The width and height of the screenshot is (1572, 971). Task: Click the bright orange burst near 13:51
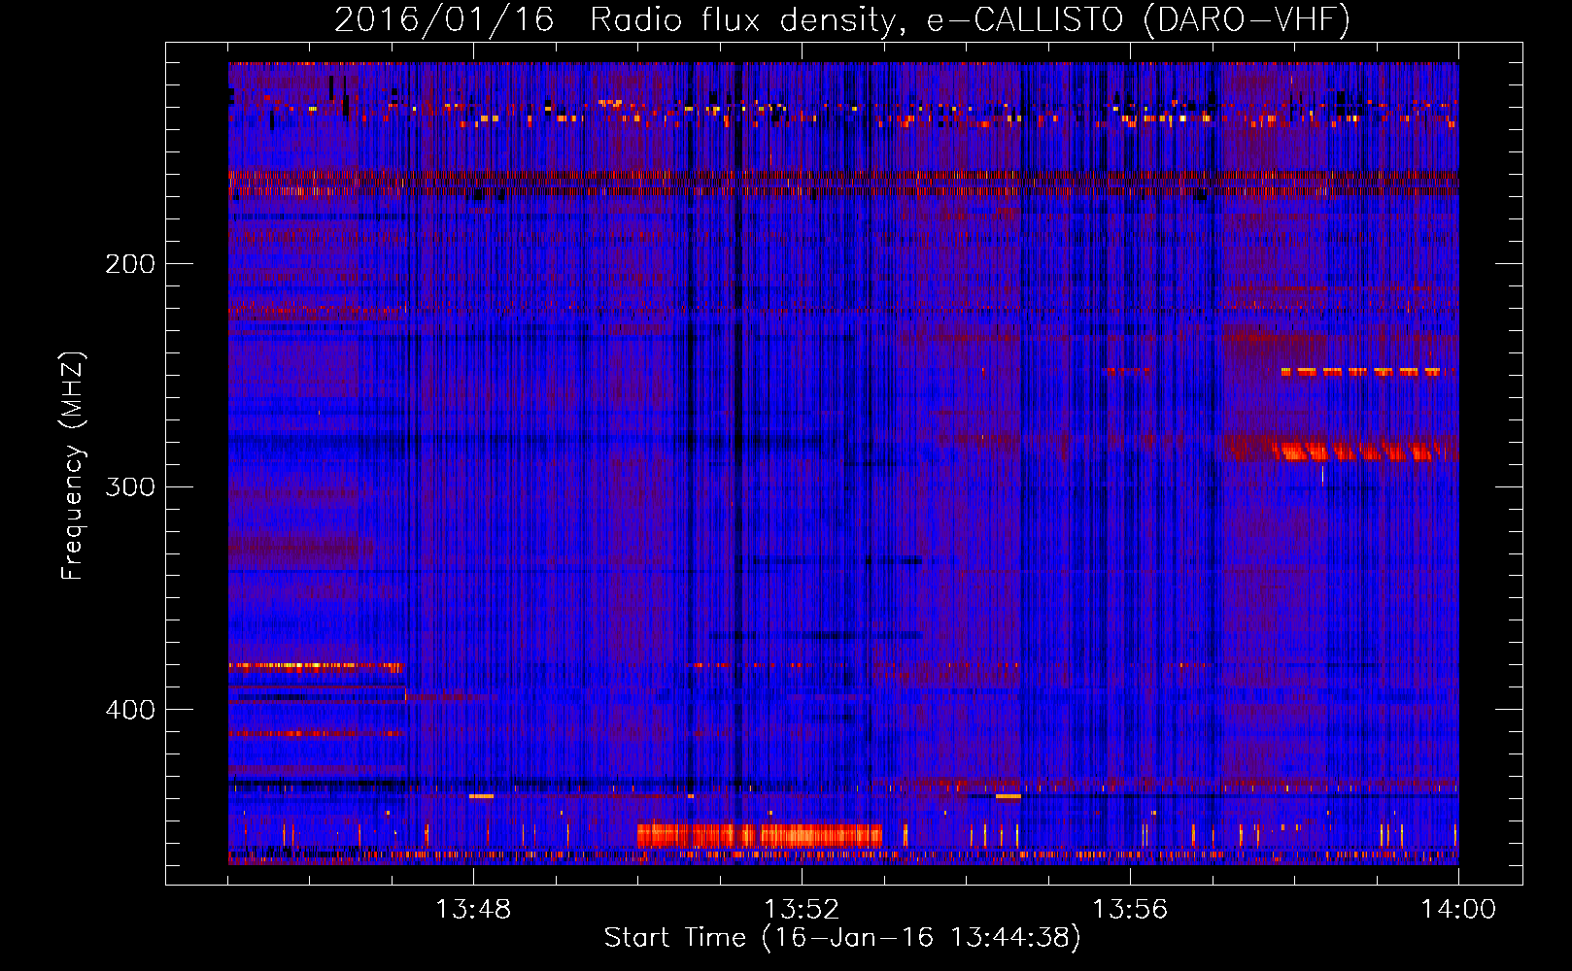coord(759,835)
